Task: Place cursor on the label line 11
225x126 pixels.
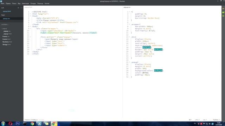Action: pos(69,33)
